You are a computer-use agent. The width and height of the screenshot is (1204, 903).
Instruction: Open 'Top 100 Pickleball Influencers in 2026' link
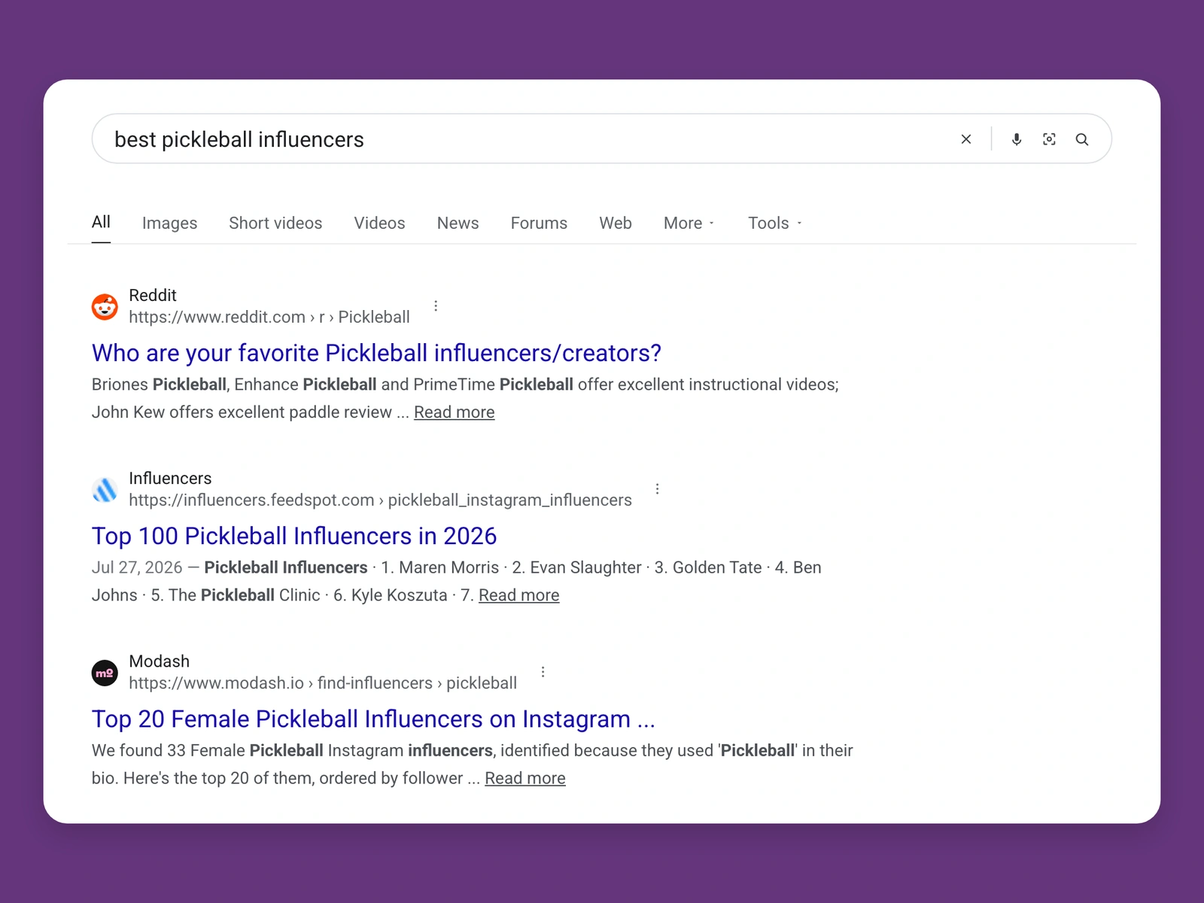[x=294, y=536]
